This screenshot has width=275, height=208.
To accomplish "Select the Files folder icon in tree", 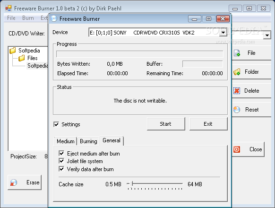I will [x=21, y=58].
